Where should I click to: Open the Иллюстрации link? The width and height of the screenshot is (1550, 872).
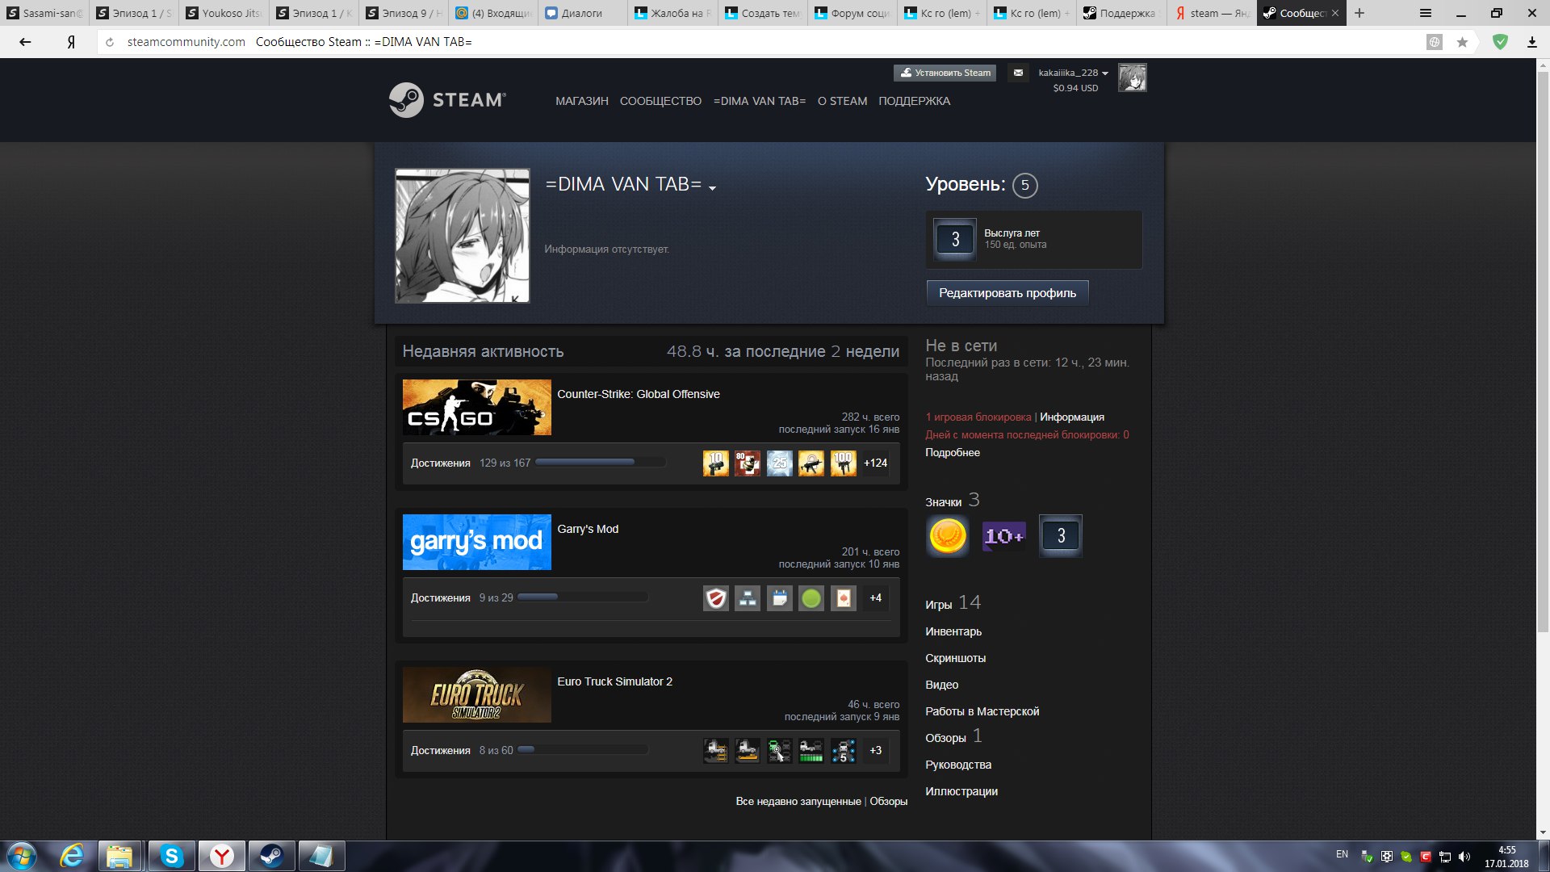961,791
